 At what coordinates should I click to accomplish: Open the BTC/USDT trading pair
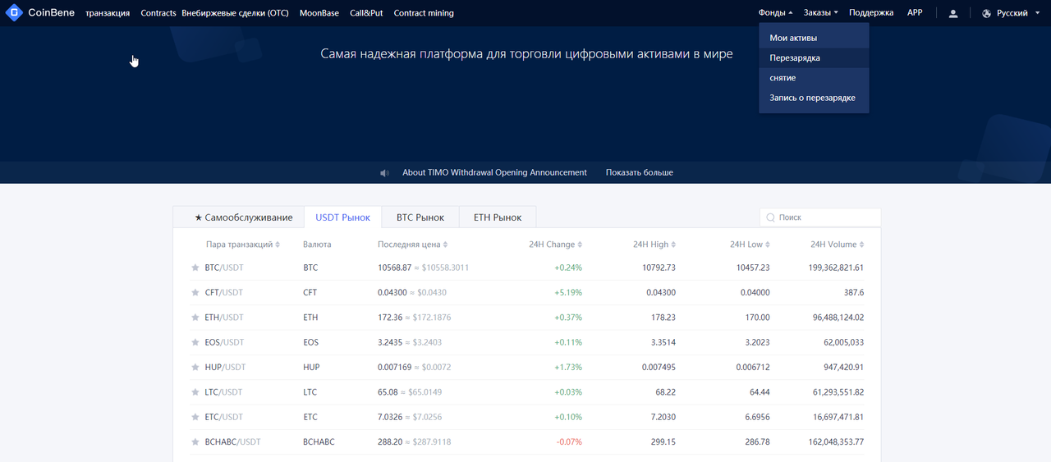pyautogui.click(x=224, y=268)
